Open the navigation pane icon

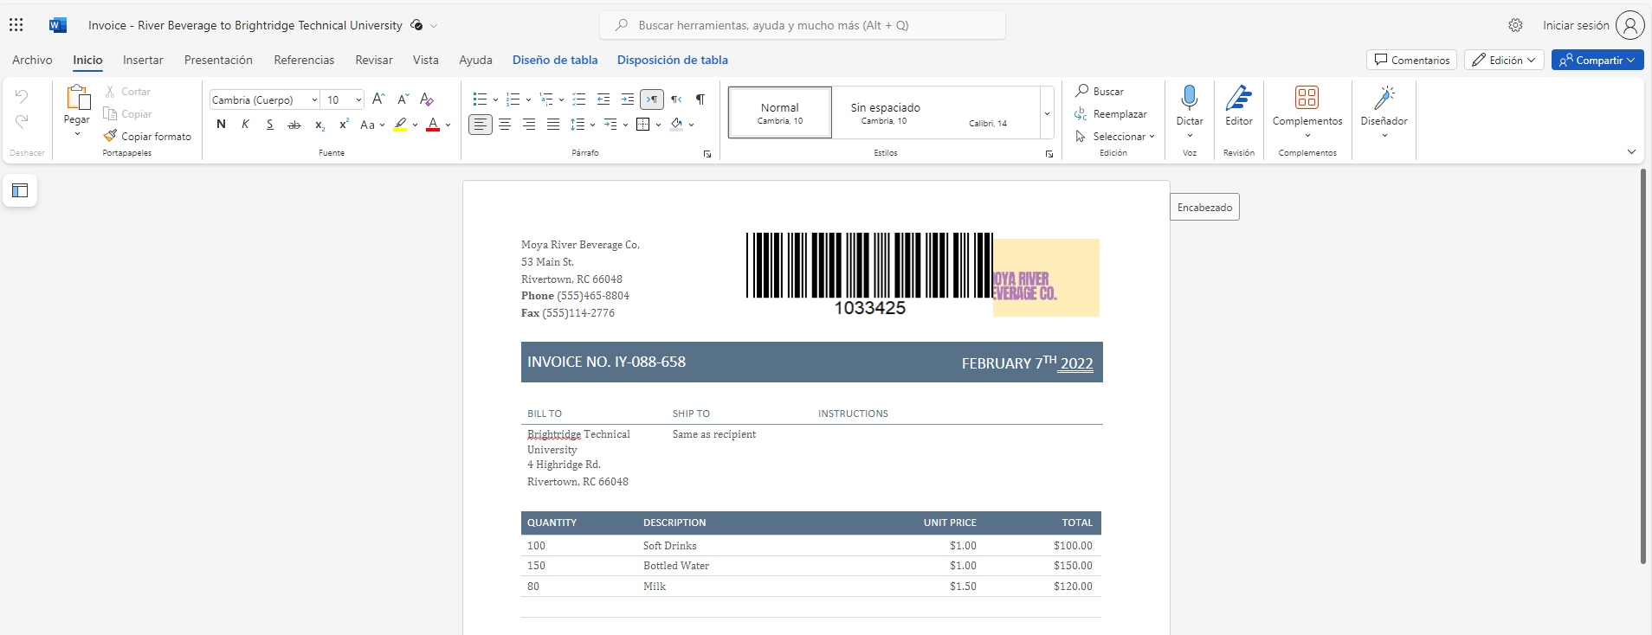click(20, 190)
